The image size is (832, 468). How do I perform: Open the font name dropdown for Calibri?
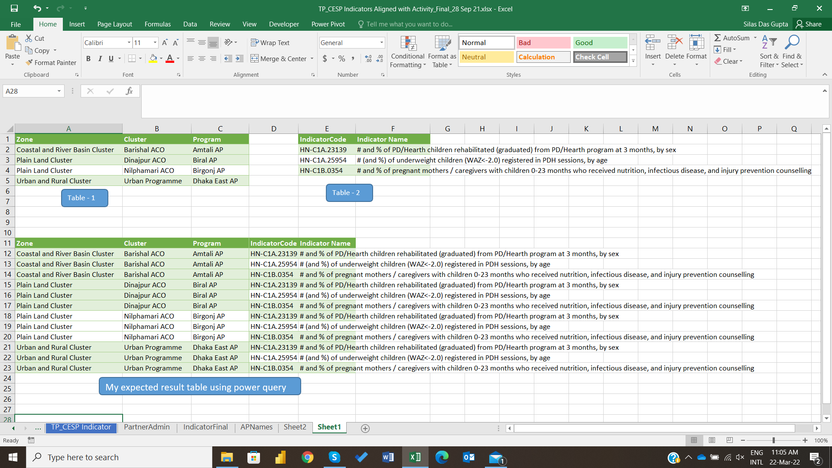pos(129,42)
